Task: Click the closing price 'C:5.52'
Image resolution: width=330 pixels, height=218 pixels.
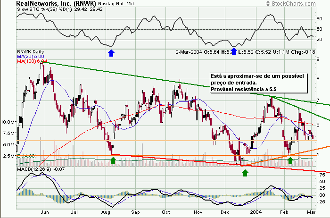Action: coord(263,52)
